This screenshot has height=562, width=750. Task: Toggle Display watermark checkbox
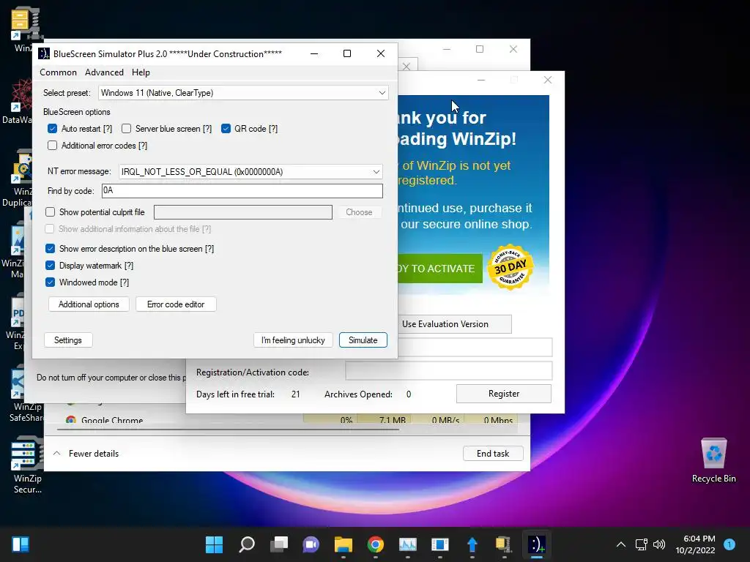coord(51,265)
